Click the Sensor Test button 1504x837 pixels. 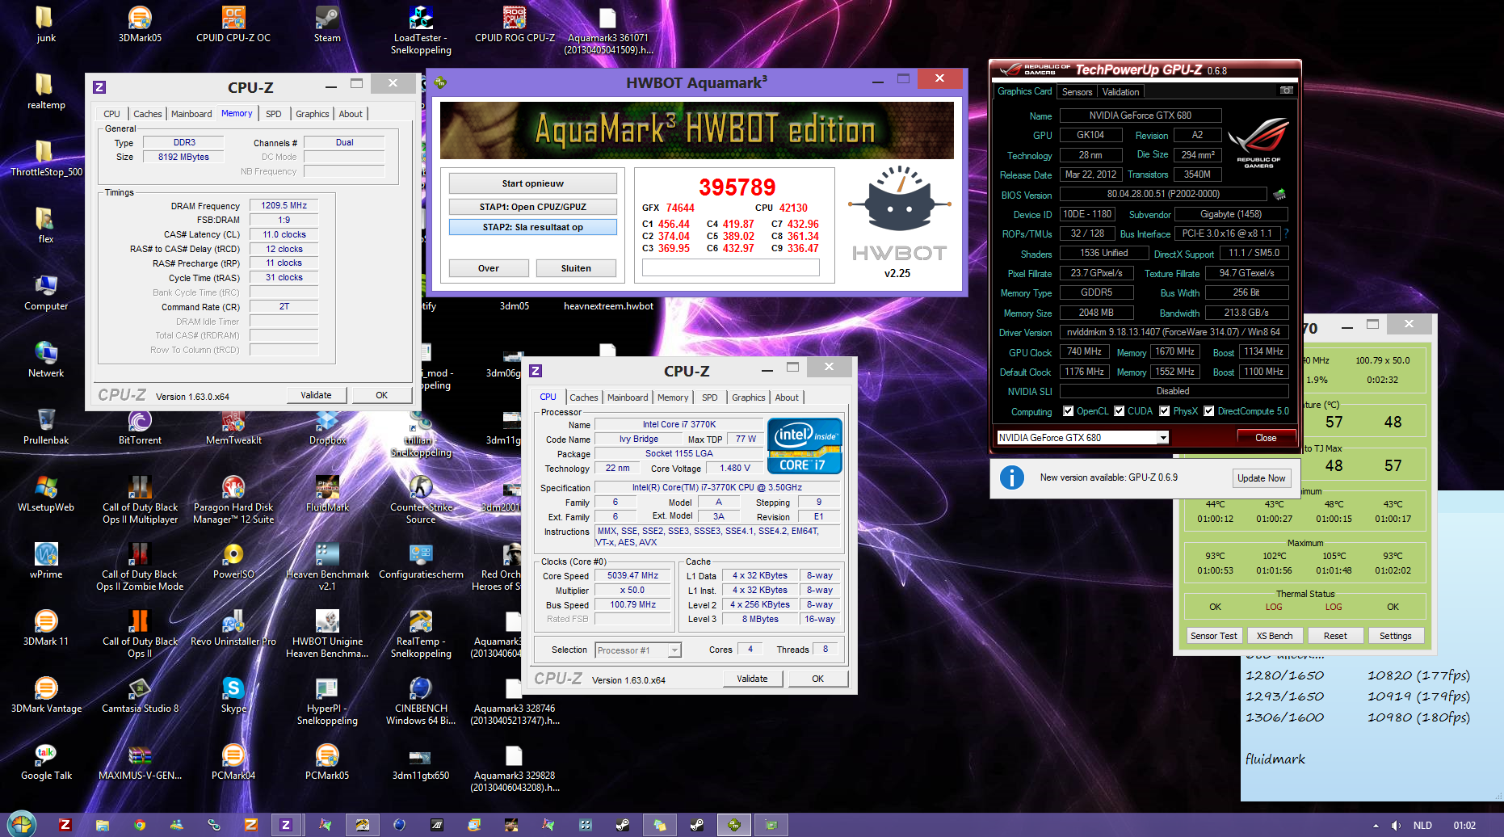pos(1213,636)
